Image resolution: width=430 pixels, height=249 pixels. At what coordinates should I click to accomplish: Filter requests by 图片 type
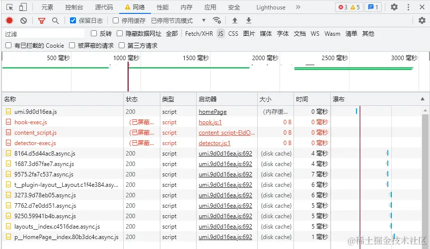click(x=249, y=33)
